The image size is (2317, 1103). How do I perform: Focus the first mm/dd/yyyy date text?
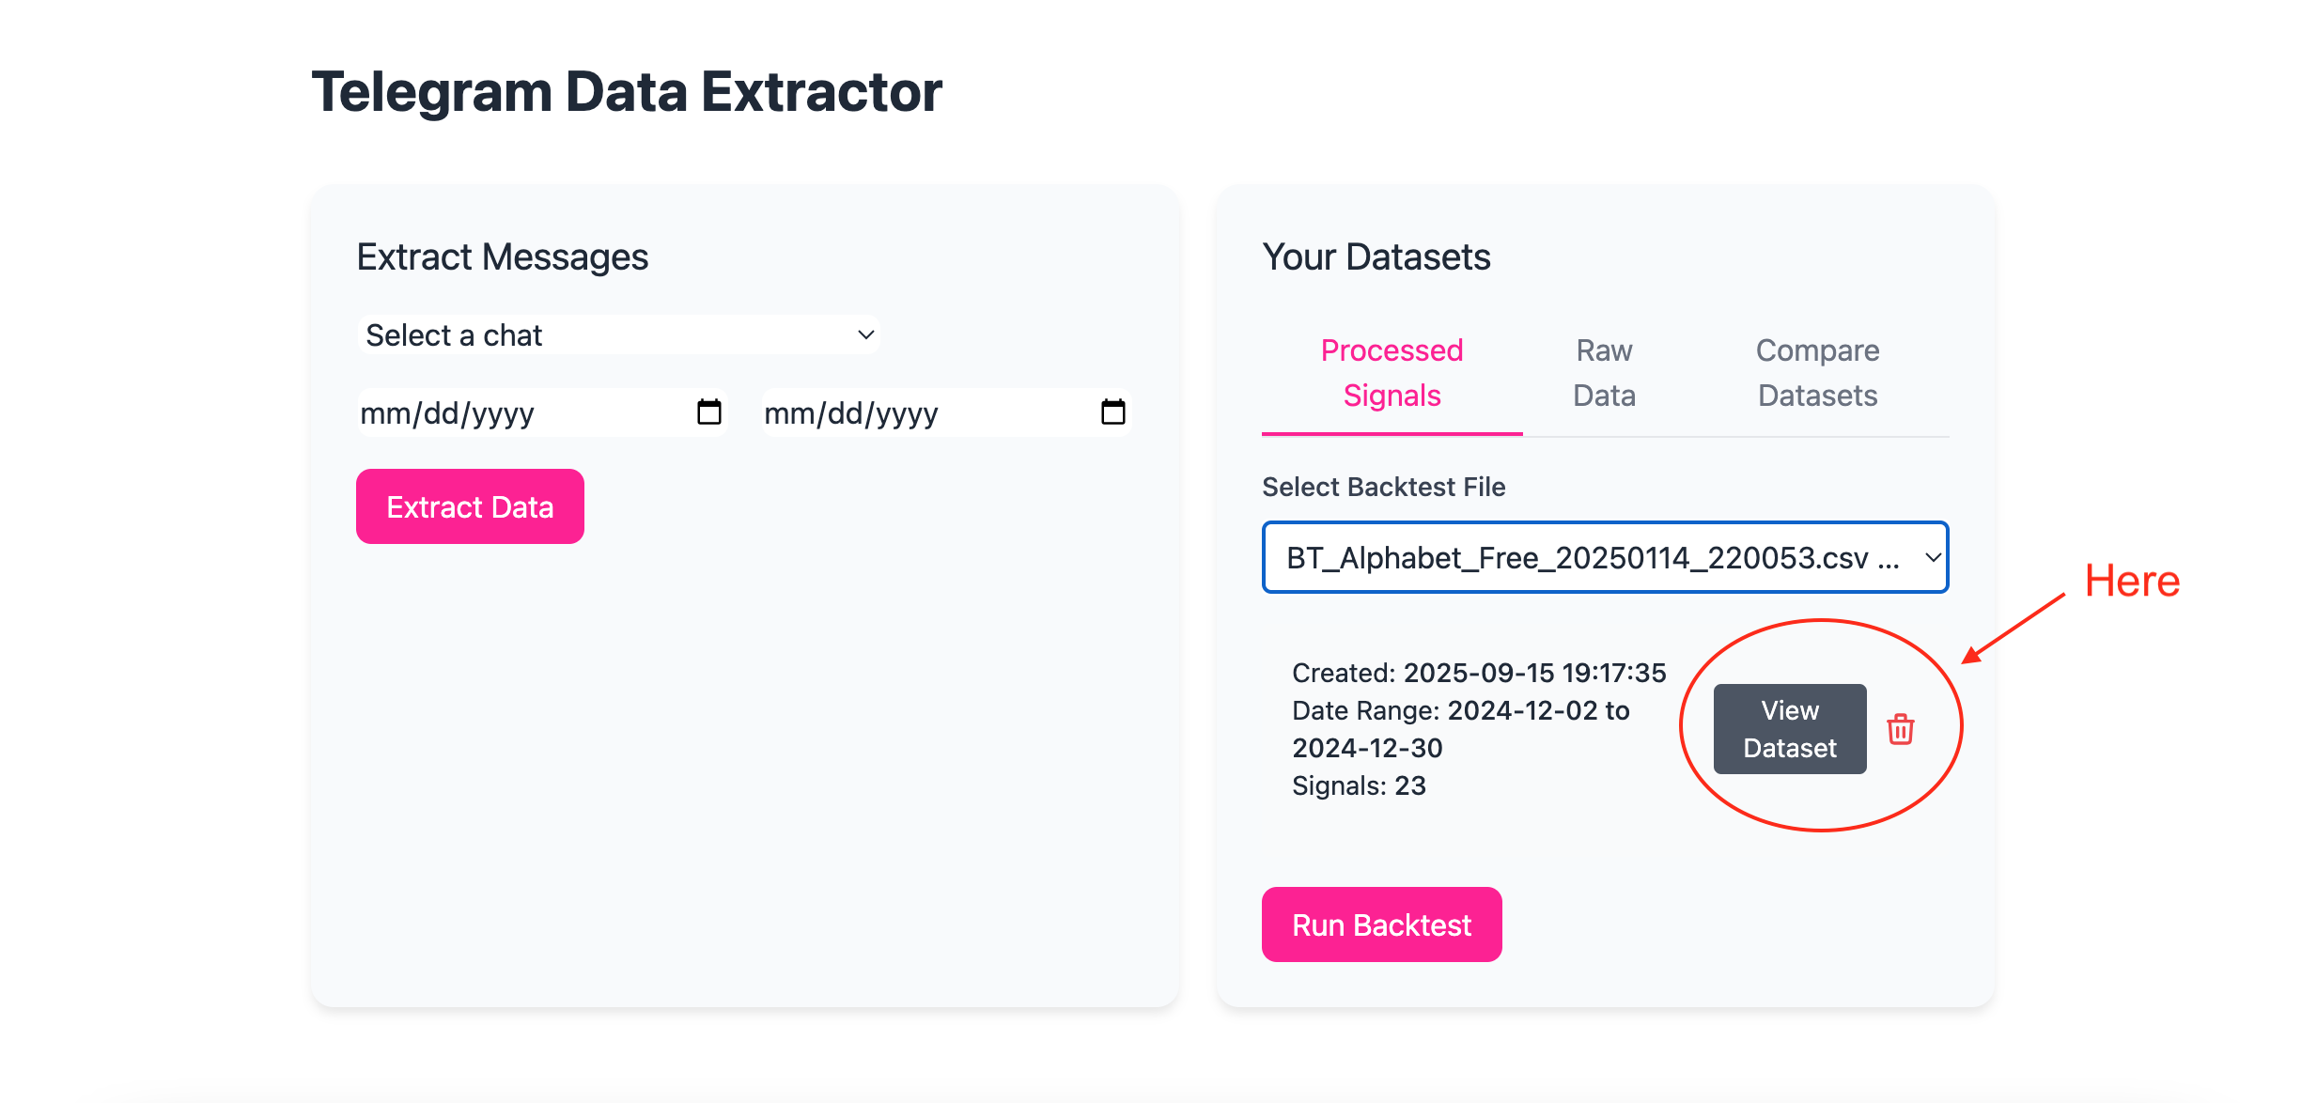447,413
